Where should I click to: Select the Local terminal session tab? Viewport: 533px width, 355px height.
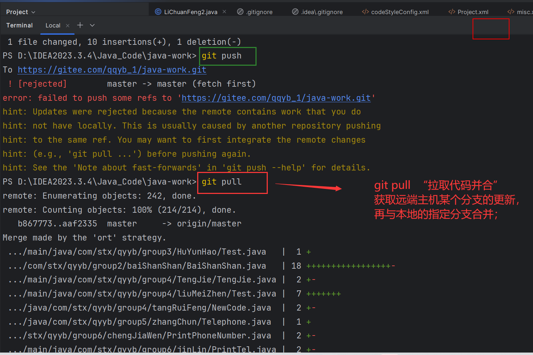[53, 25]
